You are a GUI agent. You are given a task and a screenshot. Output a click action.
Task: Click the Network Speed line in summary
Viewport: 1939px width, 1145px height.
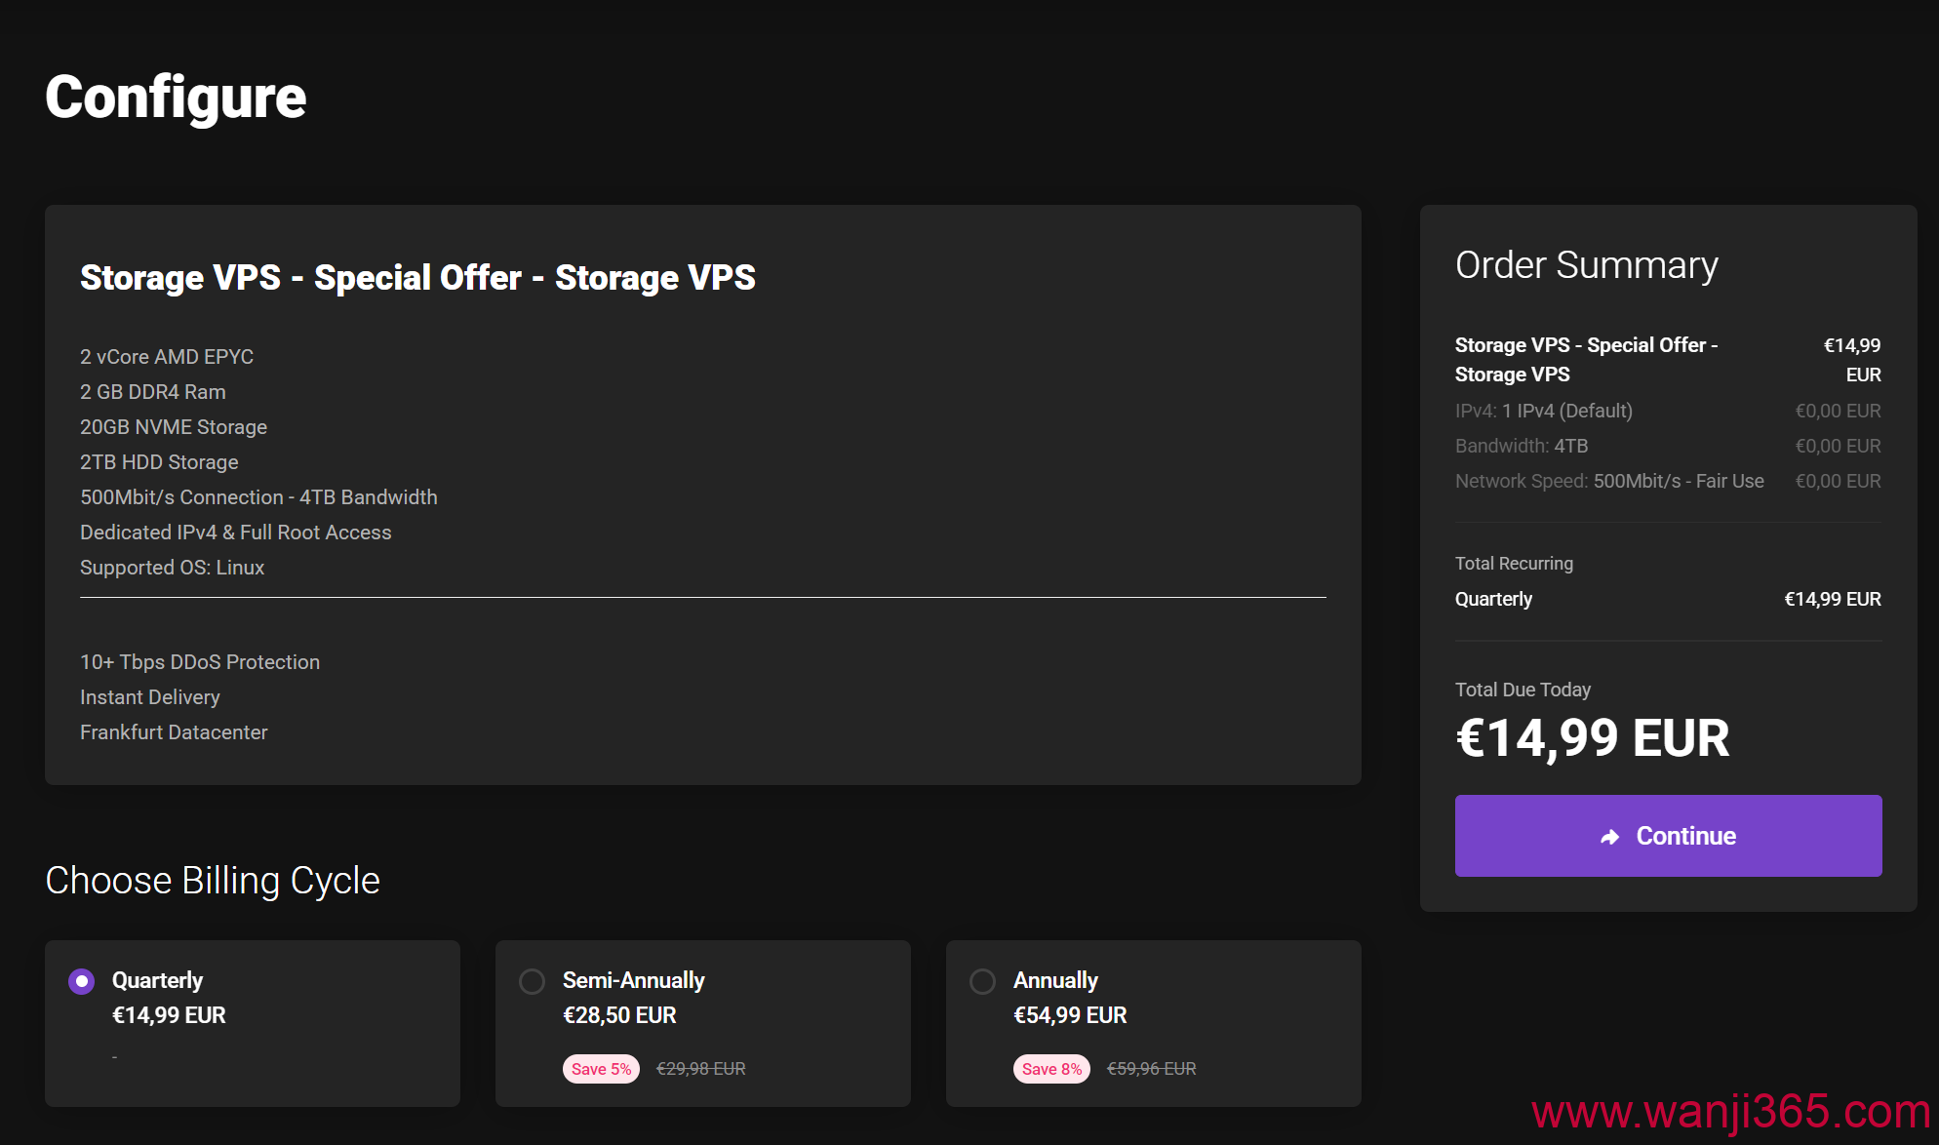(x=1609, y=481)
